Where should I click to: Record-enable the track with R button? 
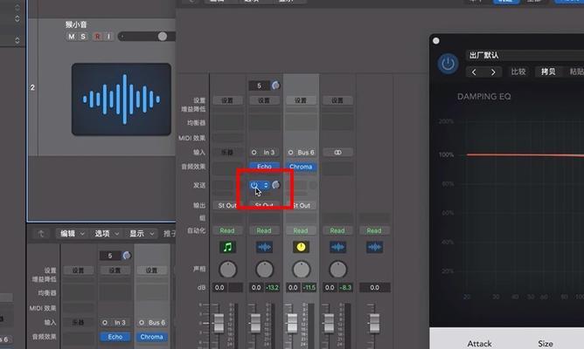(x=96, y=36)
